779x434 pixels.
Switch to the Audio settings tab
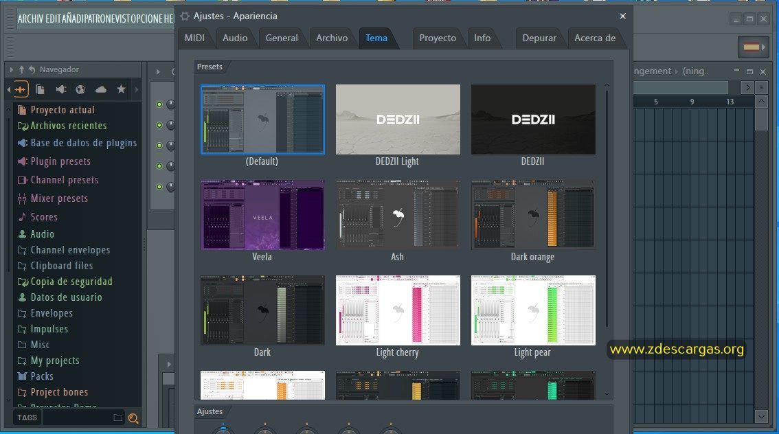click(235, 38)
